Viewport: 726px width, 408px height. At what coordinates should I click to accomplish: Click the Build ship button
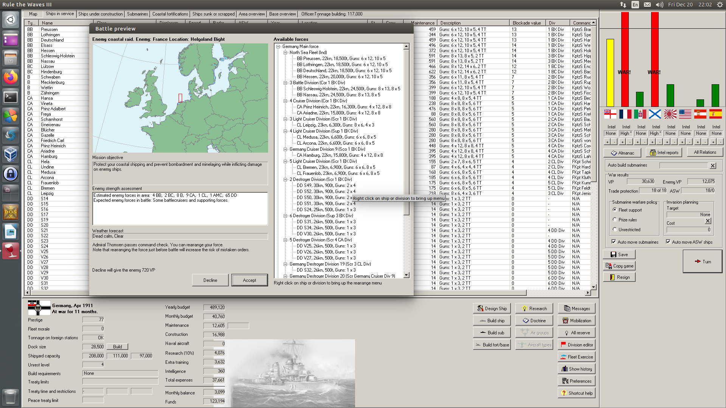492,320
